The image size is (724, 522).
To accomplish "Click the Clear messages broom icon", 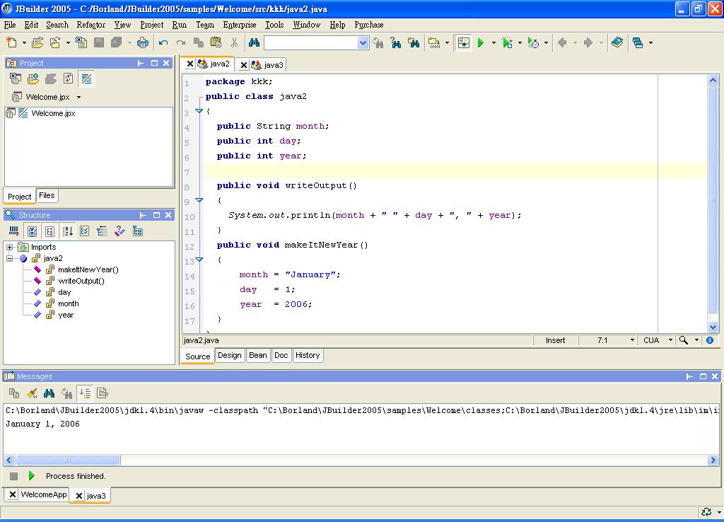I will tap(32, 393).
